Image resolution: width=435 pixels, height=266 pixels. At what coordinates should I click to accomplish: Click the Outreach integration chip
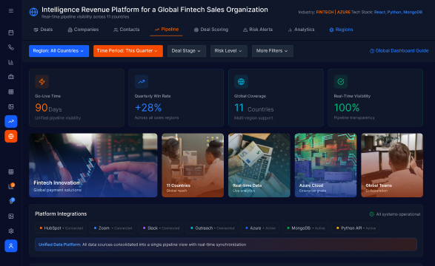coord(212,228)
